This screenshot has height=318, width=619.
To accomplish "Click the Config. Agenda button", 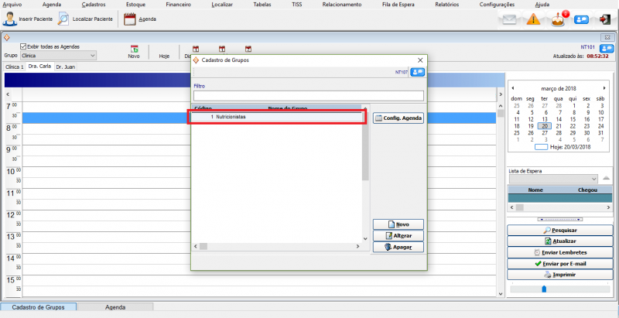I will (398, 118).
